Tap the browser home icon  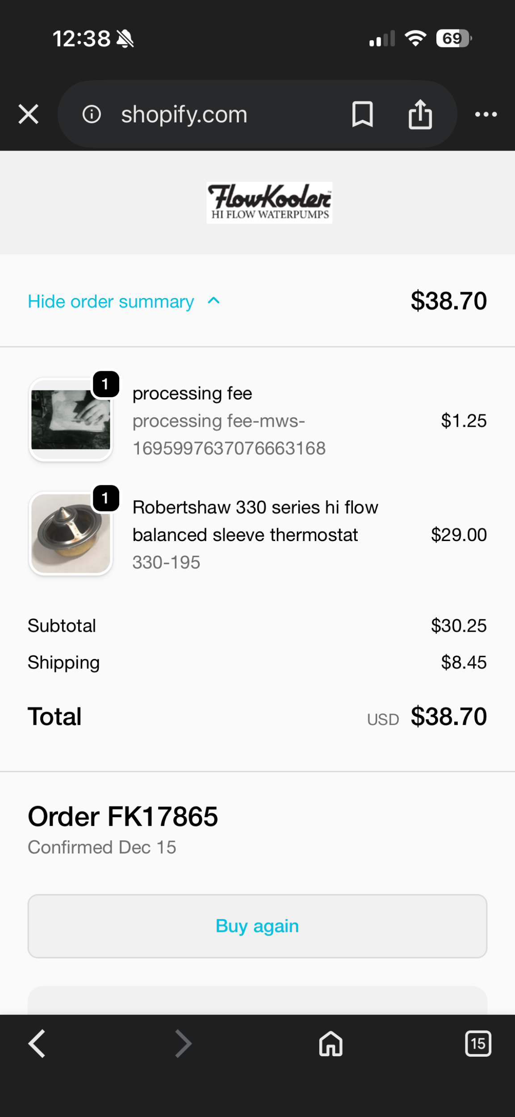(x=331, y=1044)
